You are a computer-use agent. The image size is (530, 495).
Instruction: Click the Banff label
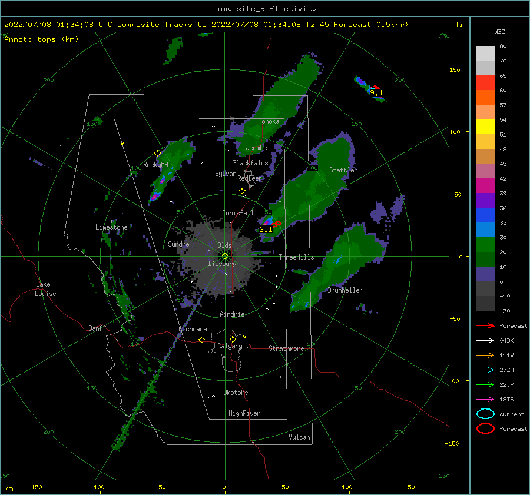click(x=97, y=328)
